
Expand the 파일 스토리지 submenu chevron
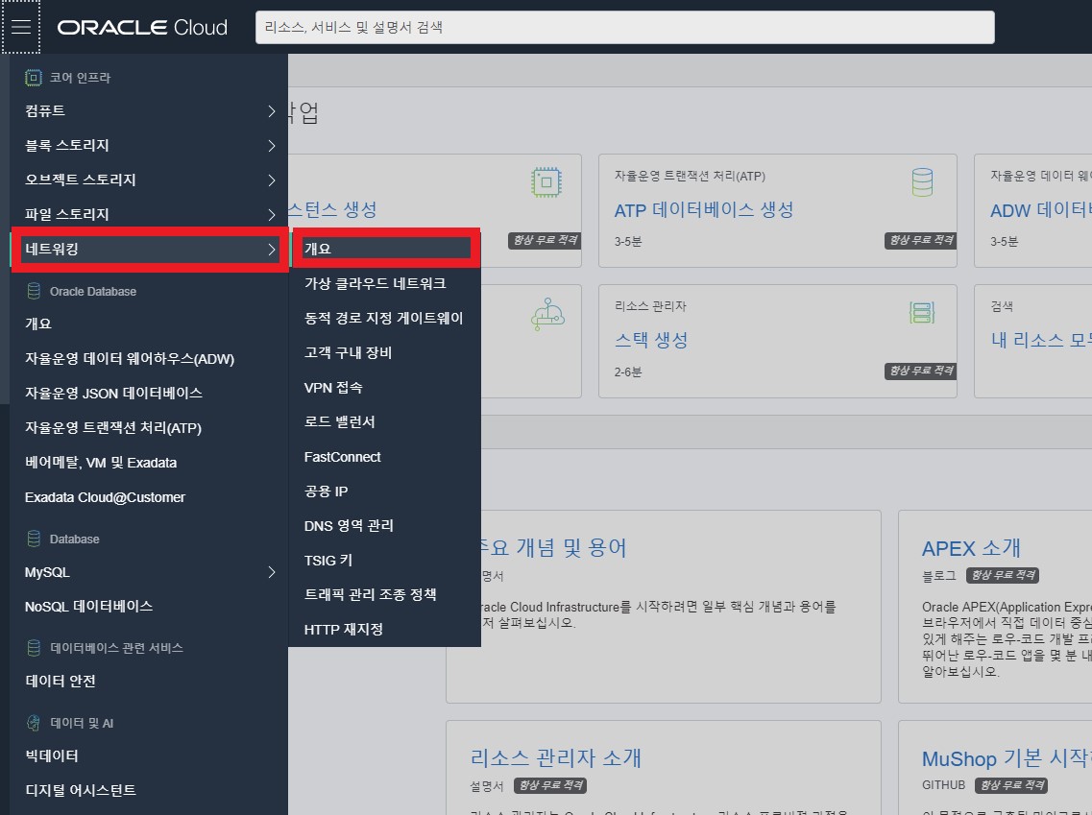(272, 214)
